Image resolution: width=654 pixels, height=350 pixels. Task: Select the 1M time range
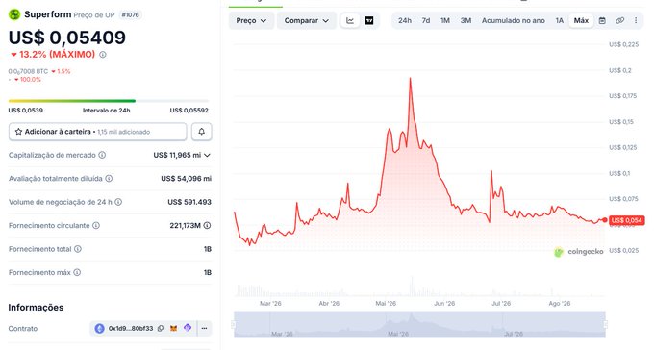pos(445,20)
